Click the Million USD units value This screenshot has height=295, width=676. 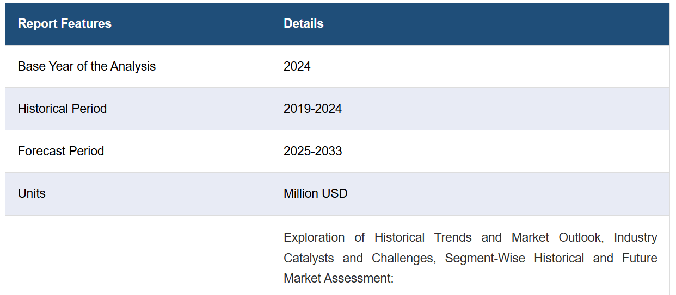pyautogui.click(x=315, y=193)
